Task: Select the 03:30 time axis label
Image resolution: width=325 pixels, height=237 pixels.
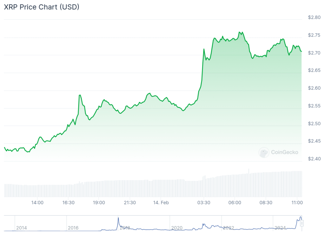Action: 204,202
